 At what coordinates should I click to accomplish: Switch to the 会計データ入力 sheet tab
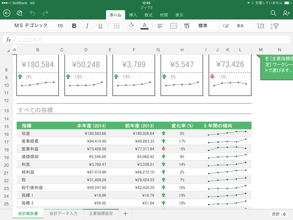tap(63, 213)
